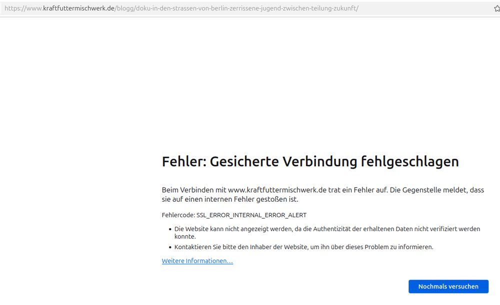Screen dimensions: 500x305
Task: Place the cursor in the URL field
Action: pyautogui.click(x=250, y=8)
